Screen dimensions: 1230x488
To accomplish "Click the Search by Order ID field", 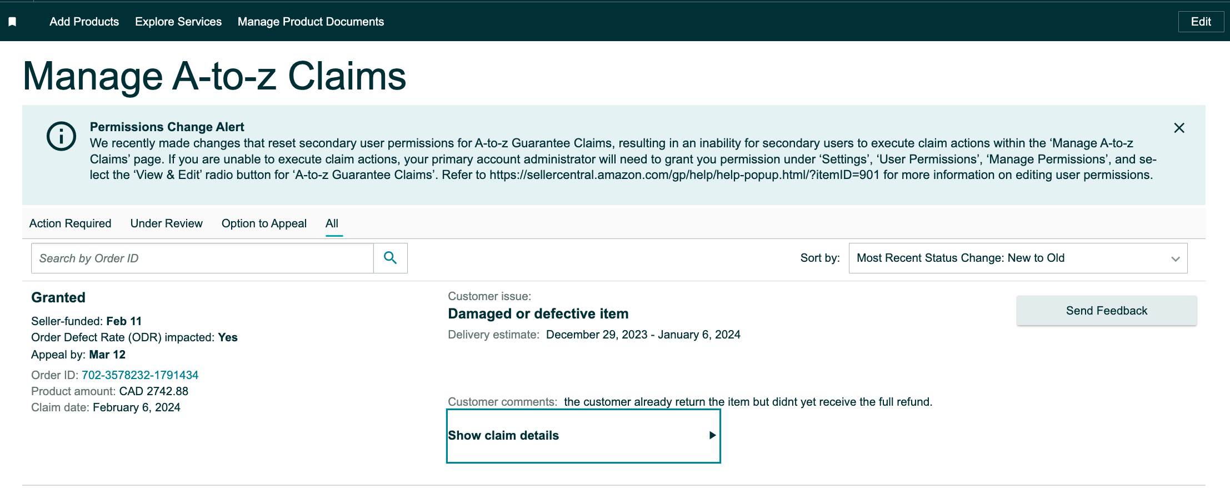I will pos(202,258).
